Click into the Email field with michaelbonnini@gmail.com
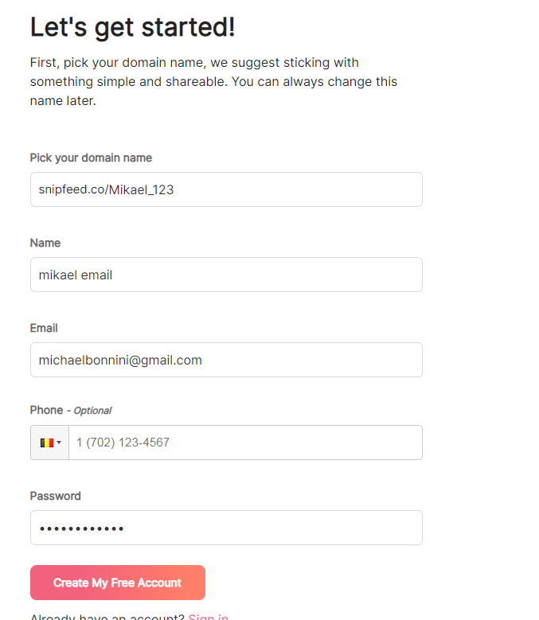The width and height of the screenshot is (539, 620). [226, 360]
